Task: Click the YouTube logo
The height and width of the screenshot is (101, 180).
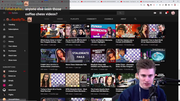Action: 13,13
